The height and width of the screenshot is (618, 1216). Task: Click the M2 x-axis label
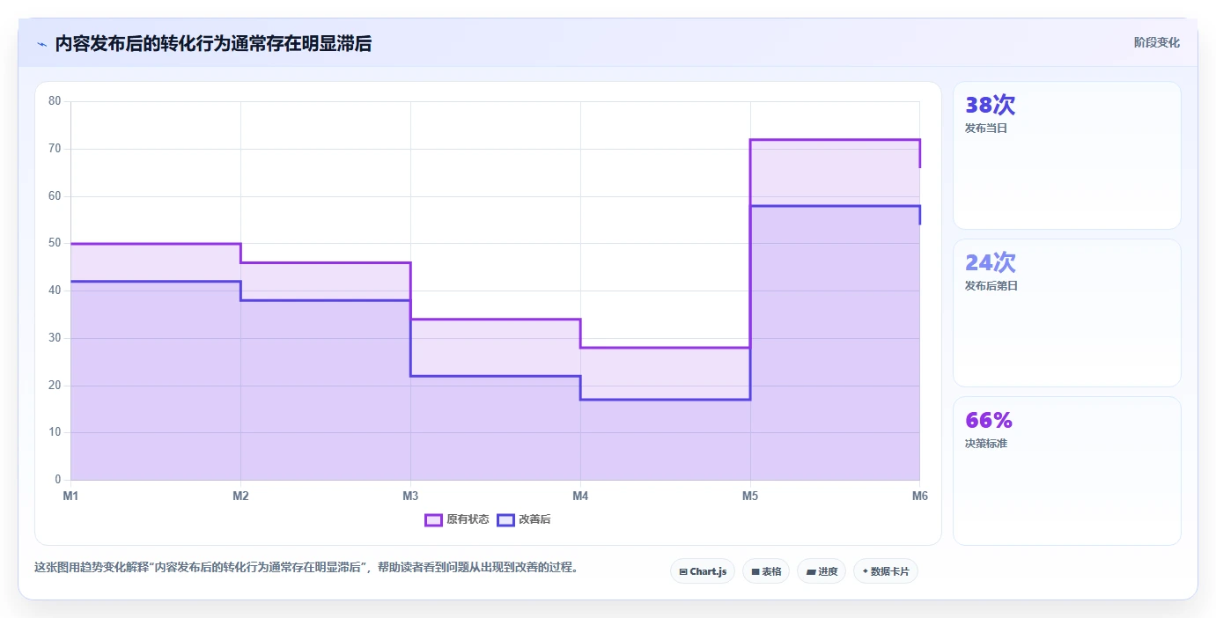pos(240,496)
